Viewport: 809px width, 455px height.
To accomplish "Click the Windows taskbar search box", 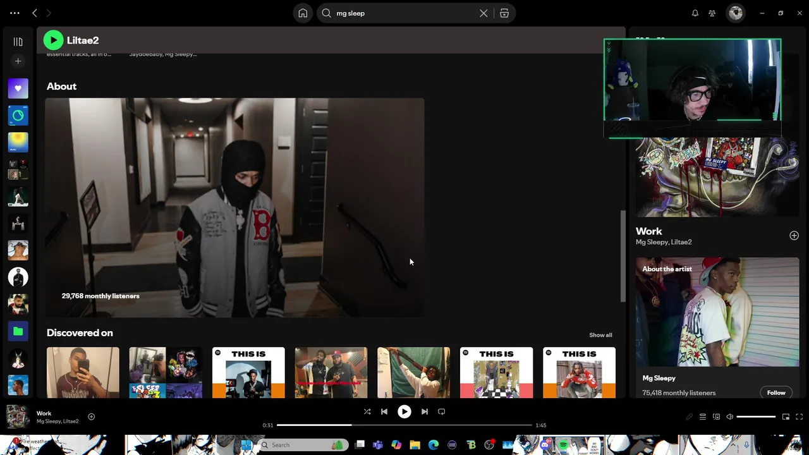I will [x=302, y=445].
